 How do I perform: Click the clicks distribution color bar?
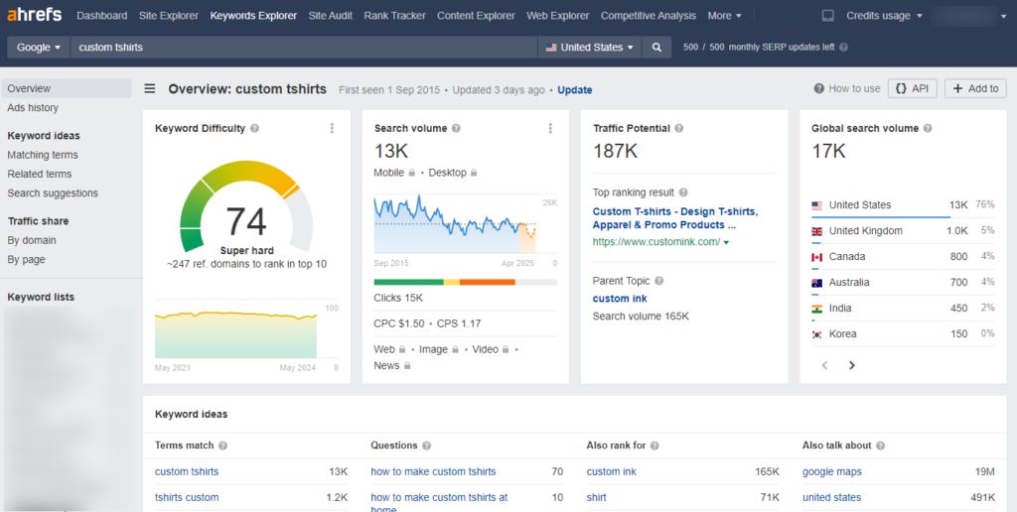(465, 282)
